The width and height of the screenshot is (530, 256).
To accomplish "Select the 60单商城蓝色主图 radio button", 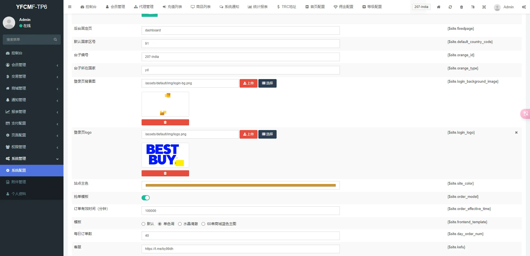I will click(x=203, y=224).
